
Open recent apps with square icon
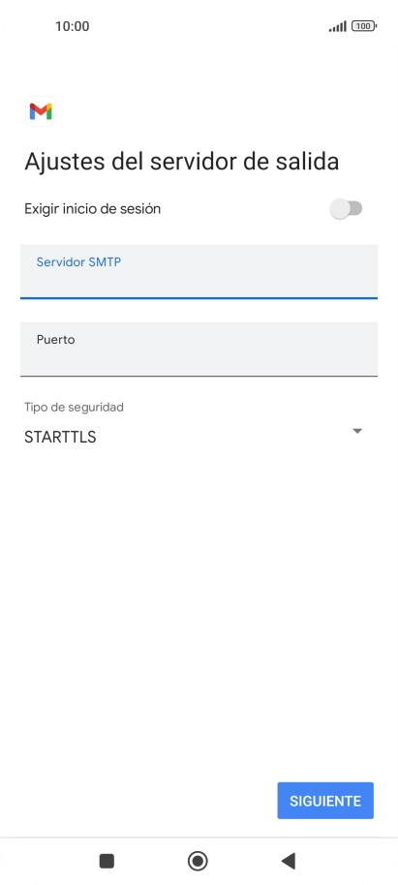click(x=107, y=861)
